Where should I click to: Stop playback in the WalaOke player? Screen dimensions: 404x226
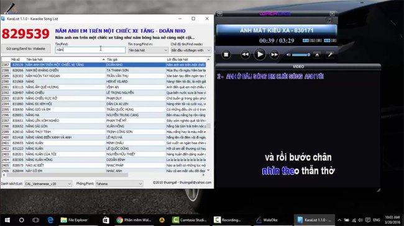(226, 54)
